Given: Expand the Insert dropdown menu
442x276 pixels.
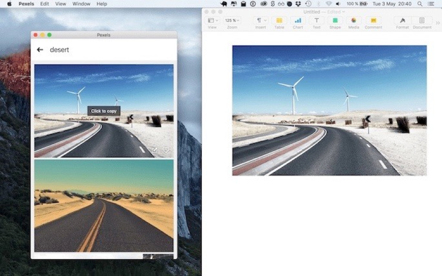Looking at the screenshot, I should coord(260,21).
